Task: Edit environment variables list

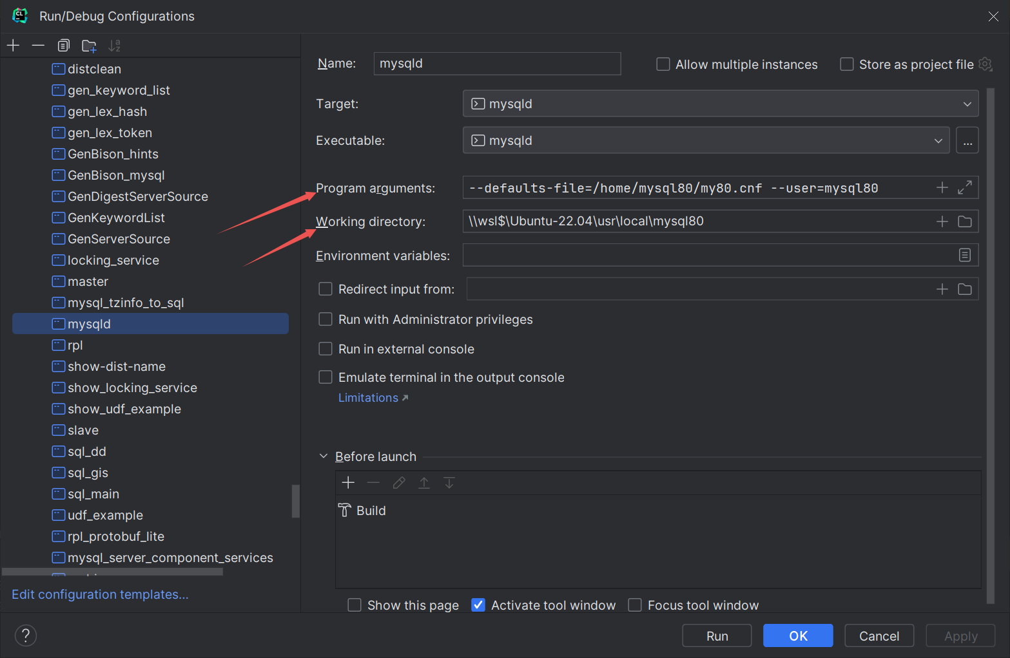Action: (x=965, y=255)
